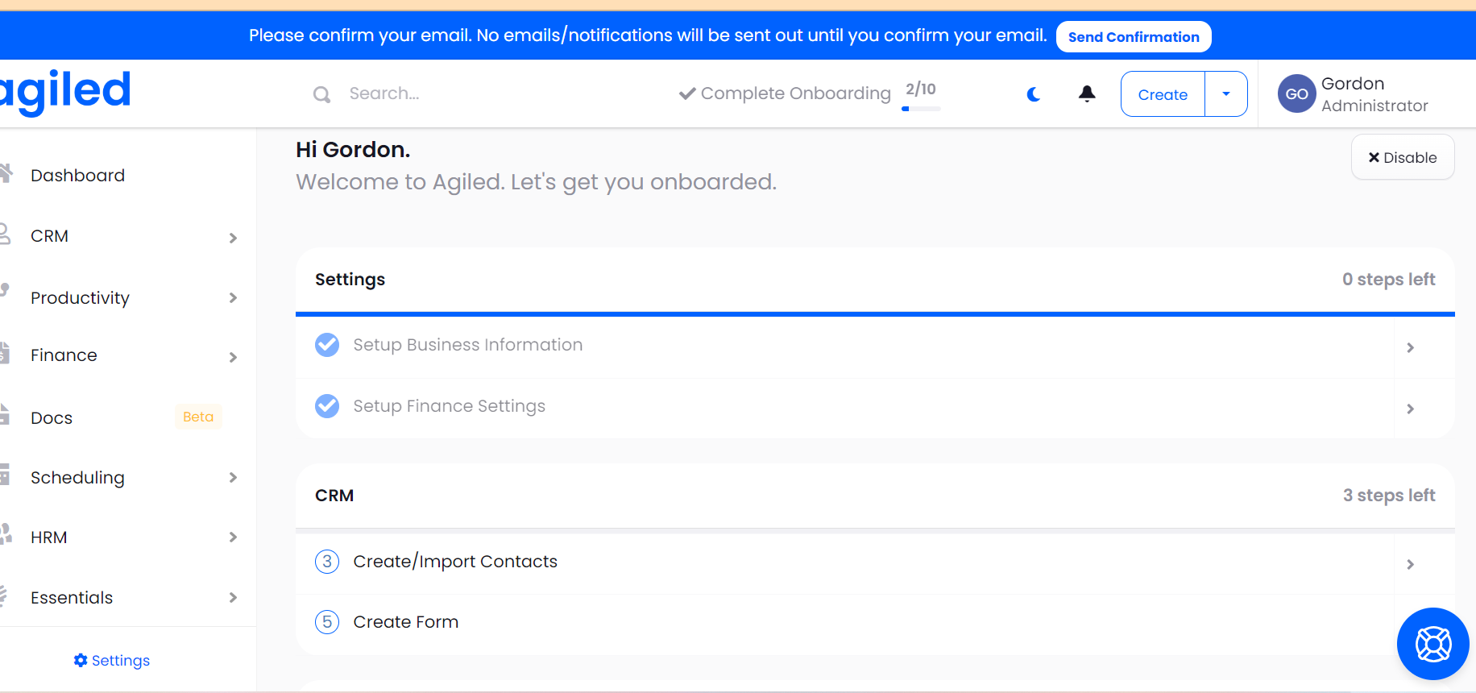Toggle dark mode moon icon
Image resolution: width=1476 pixels, height=693 pixels.
[1034, 94]
